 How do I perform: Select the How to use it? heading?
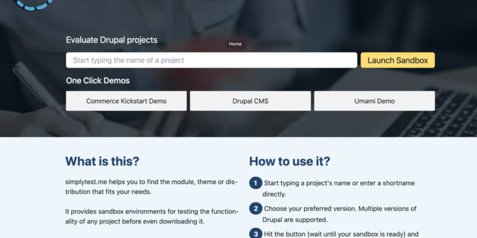(x=289, y=161)
